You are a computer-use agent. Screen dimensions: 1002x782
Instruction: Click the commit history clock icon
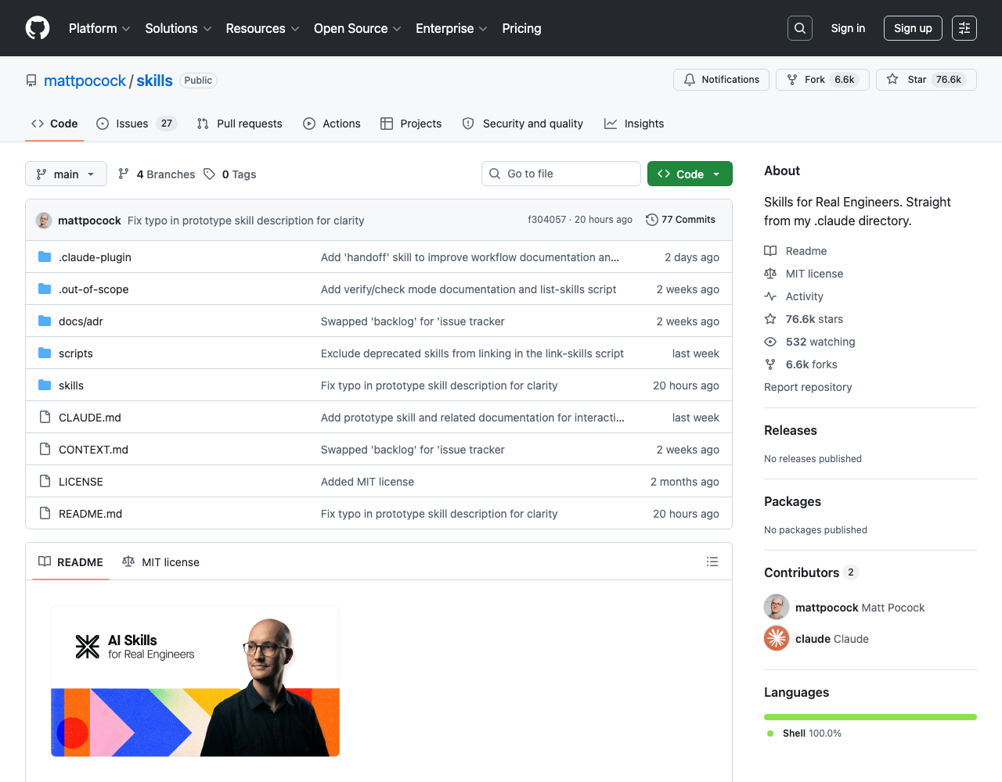point(651,220)
